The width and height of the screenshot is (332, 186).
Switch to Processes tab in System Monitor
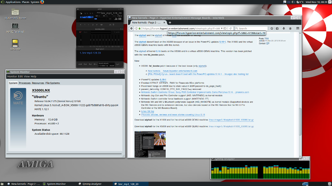pos(25,83)
